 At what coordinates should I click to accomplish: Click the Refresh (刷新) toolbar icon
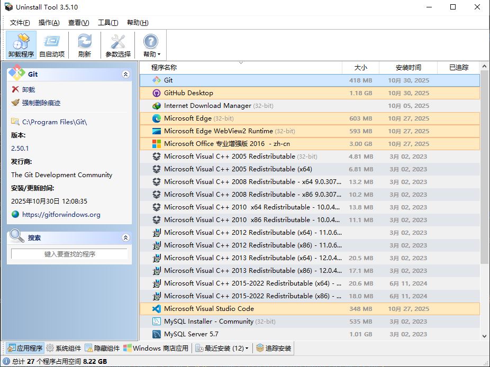point(84,45)
